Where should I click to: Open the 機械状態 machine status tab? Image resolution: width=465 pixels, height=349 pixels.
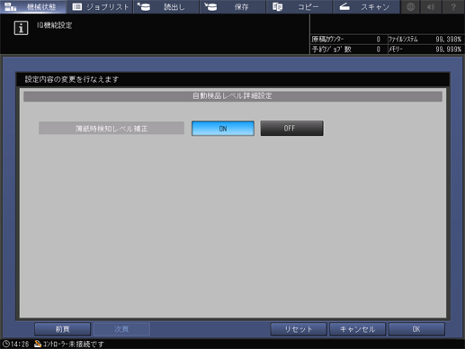tap(33, 6)
